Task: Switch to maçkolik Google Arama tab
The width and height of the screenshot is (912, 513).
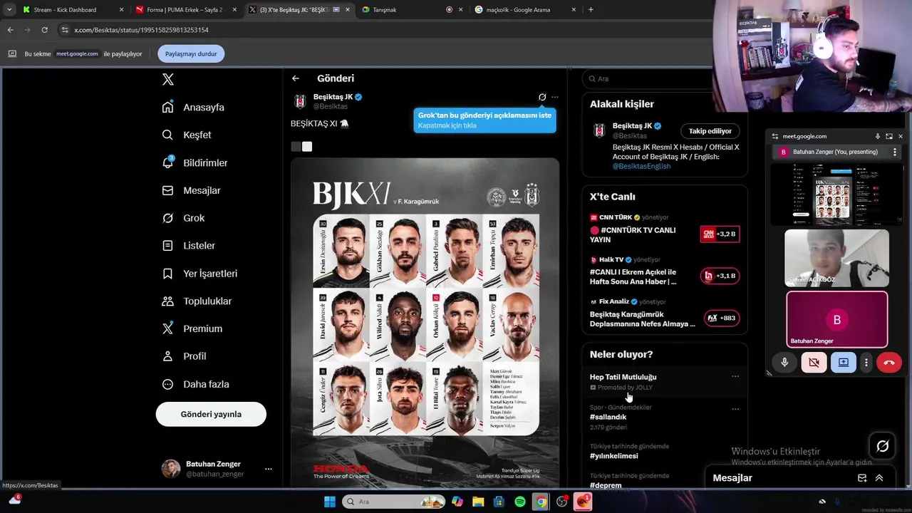Action: (524, 10)
